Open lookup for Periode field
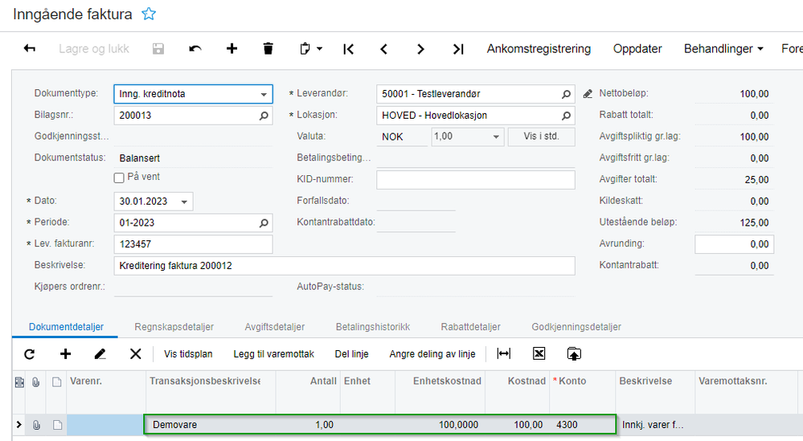803x441 pixels. (264, 223)
